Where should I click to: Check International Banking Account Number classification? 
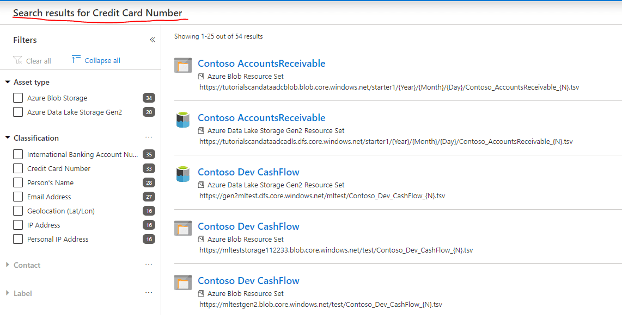click(x=18, y=154)
